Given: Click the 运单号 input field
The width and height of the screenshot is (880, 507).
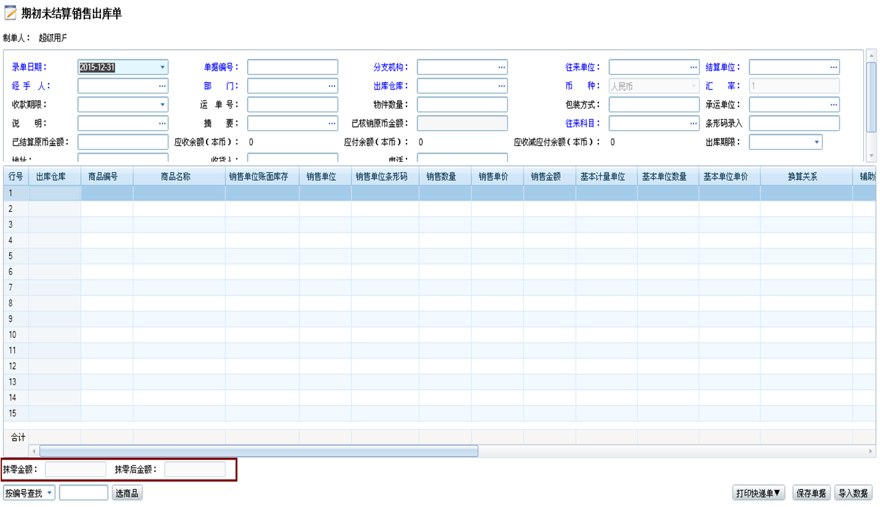Looking at the screenshot, I should click(x=293, y=104).
